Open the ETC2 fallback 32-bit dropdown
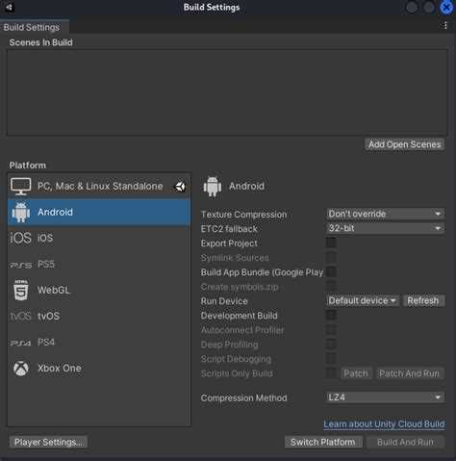This screenshot has width=456, height=461. pos(385,228)
